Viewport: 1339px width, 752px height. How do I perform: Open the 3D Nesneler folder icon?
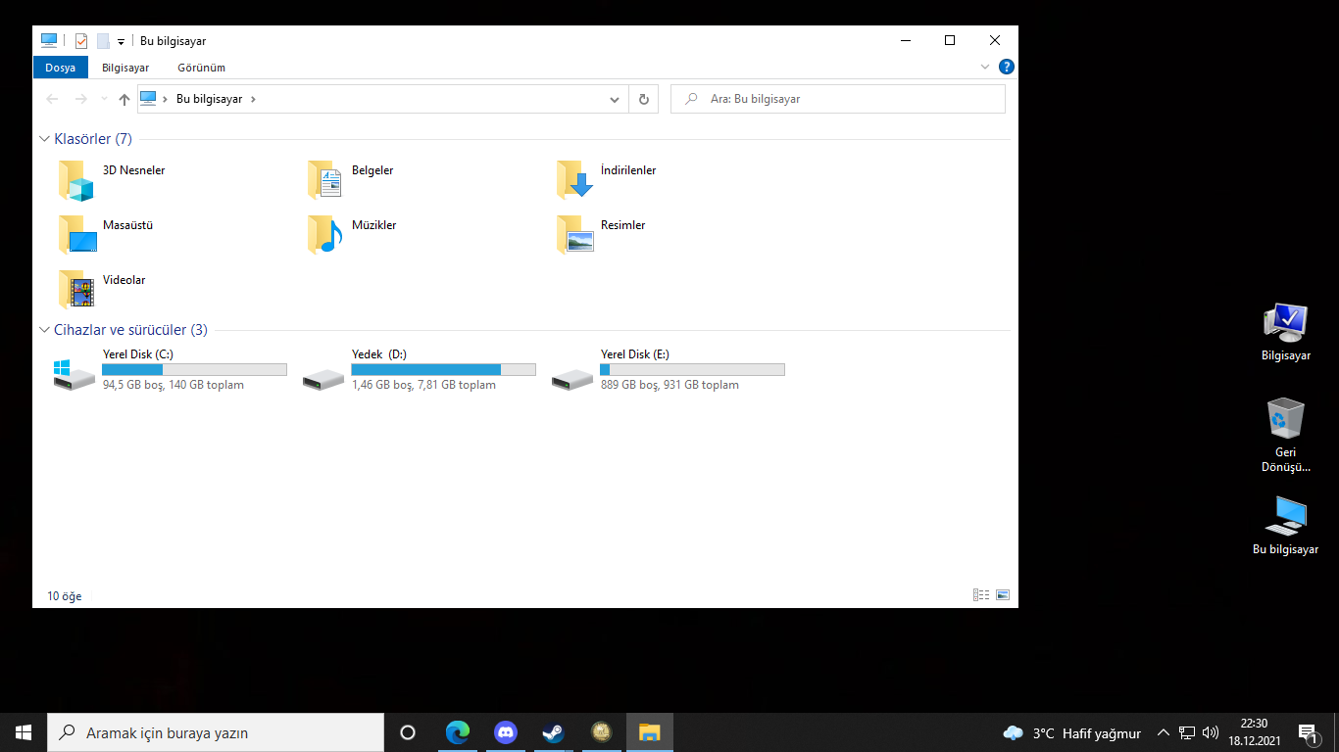point(75,181)
